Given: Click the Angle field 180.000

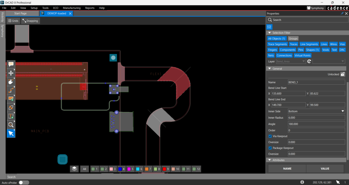Looking at the screenshot, I should point(316,124).
